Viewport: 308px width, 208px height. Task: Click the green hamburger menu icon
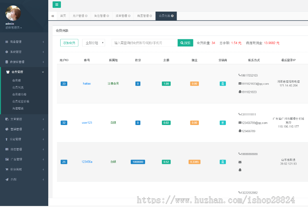point(57,5)
